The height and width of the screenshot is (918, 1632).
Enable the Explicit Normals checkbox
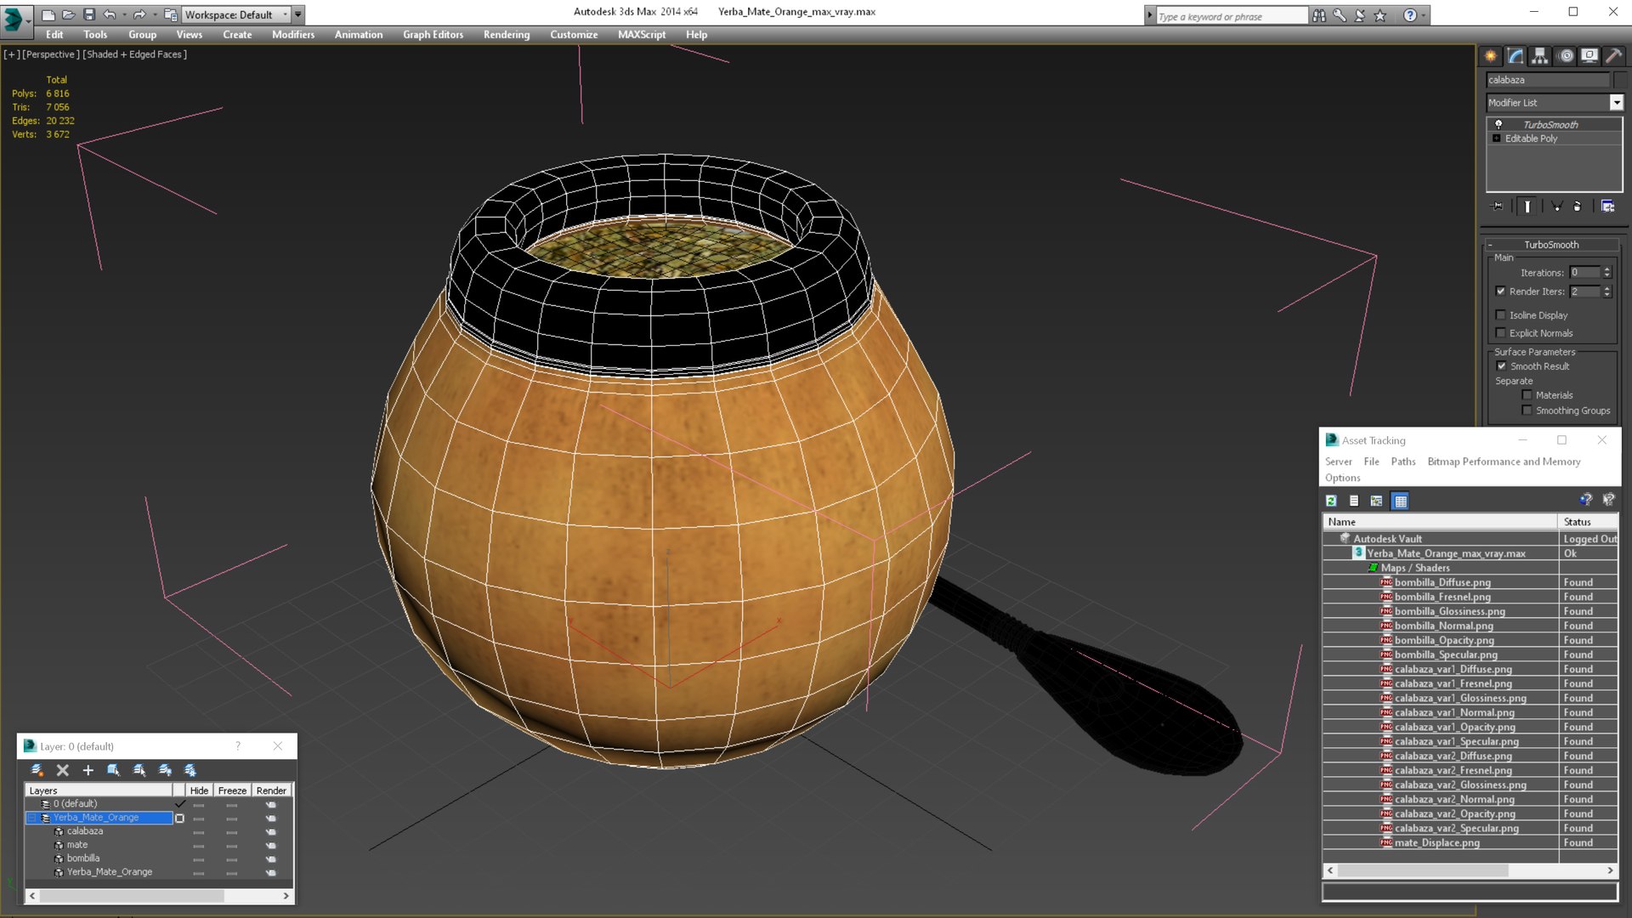[1501, 333]
